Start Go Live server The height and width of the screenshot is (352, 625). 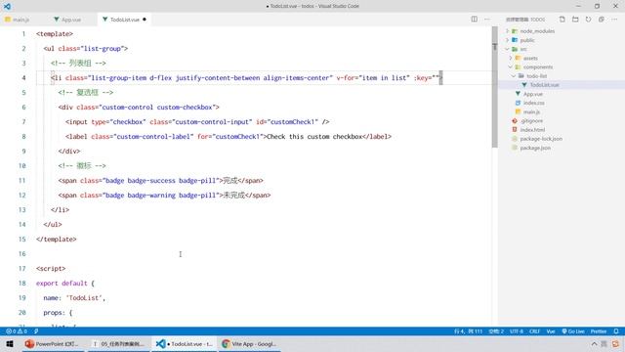pos(573,331)
